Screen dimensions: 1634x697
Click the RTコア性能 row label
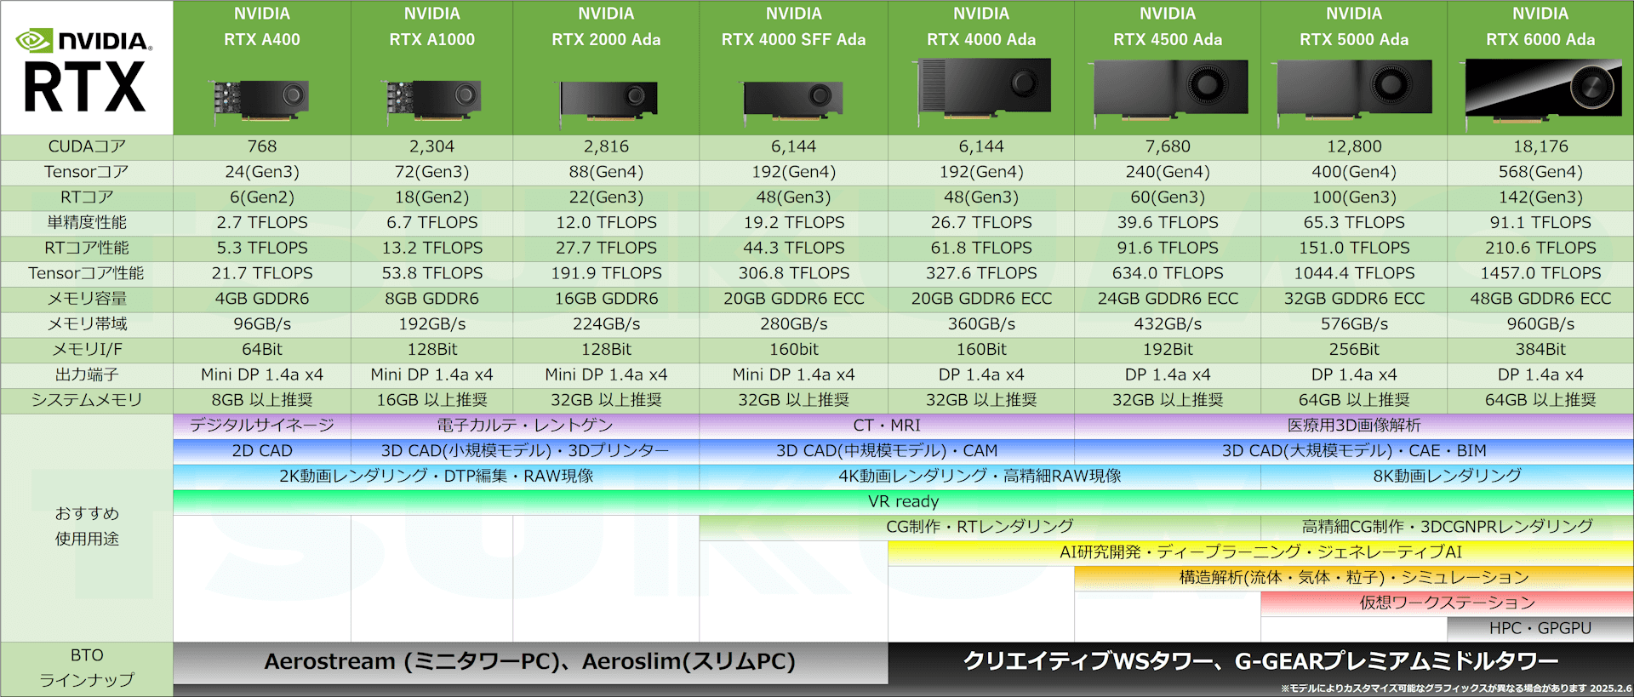(87, 248)
